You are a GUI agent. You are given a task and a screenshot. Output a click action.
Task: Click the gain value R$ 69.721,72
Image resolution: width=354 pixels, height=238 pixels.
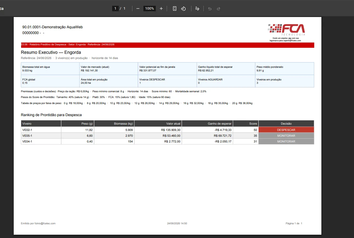(223, 136)
